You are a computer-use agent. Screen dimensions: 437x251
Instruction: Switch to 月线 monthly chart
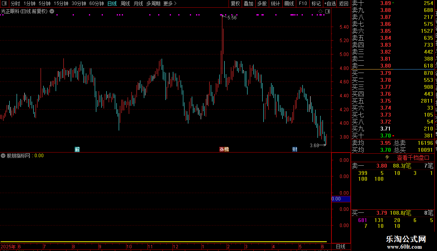coord(138,3)
